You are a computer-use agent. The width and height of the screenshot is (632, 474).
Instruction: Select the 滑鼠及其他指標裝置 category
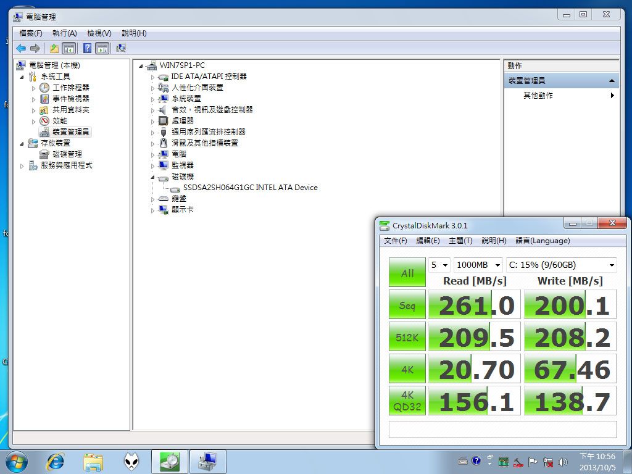[205, 143]
